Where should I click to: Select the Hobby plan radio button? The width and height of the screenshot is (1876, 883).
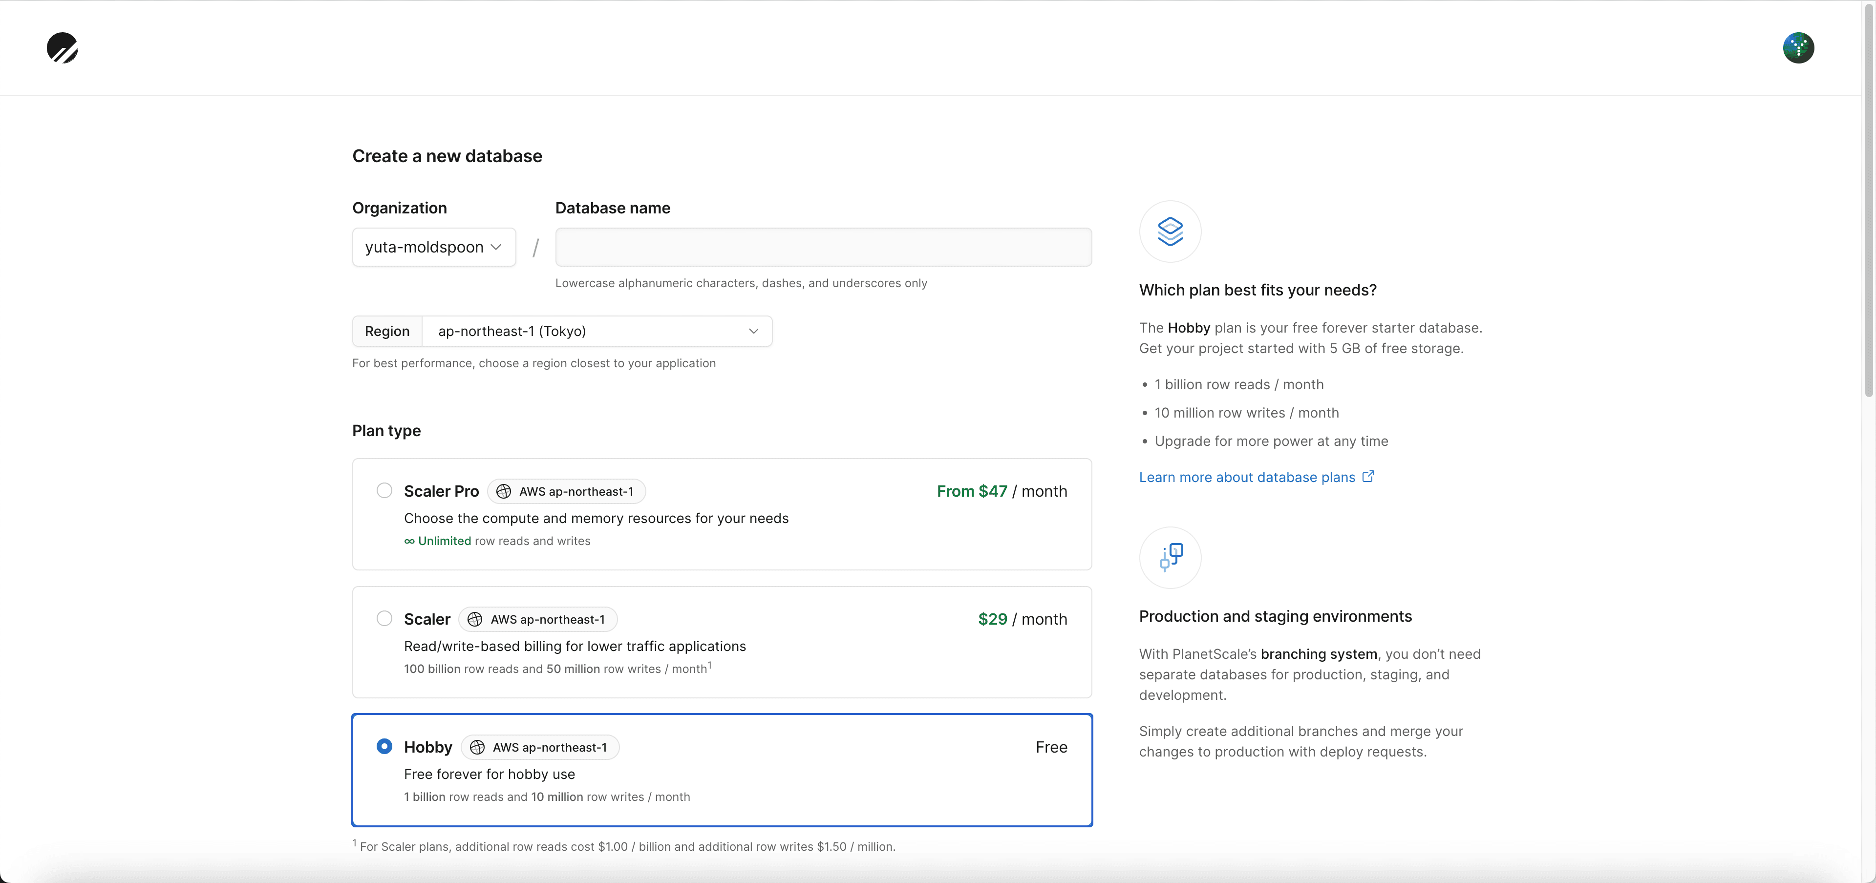tap(384, 746)
